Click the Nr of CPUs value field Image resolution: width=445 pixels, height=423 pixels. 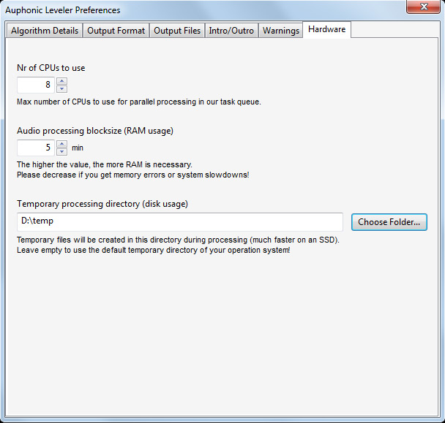(35, 85)
